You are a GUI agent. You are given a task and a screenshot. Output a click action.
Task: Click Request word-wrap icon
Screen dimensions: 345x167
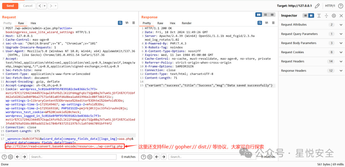pos(120,23)
